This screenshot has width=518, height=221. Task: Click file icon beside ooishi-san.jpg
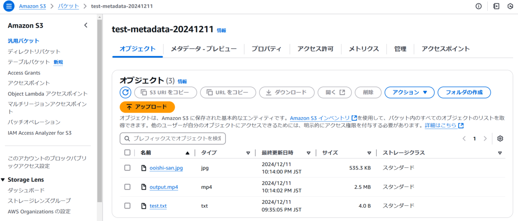(x=144, y=168)
